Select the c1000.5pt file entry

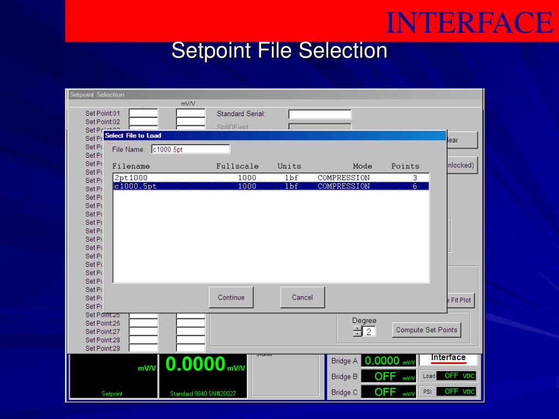tap(271, 186)
